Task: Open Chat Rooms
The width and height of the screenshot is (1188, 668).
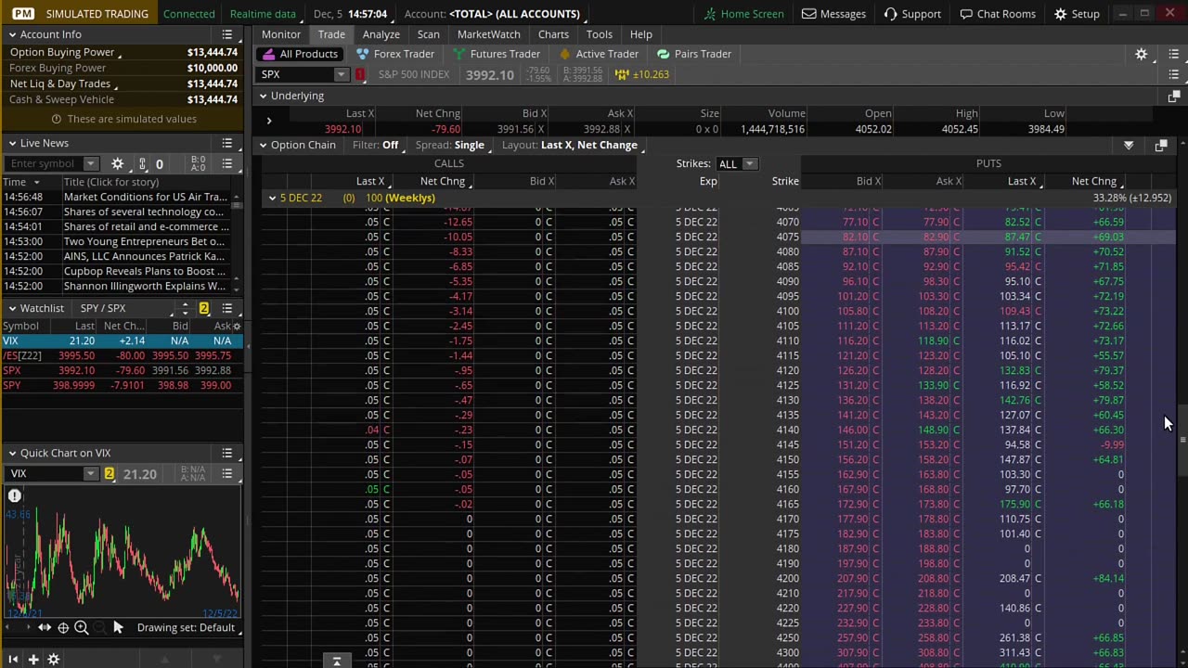Action: coord(998,14)
